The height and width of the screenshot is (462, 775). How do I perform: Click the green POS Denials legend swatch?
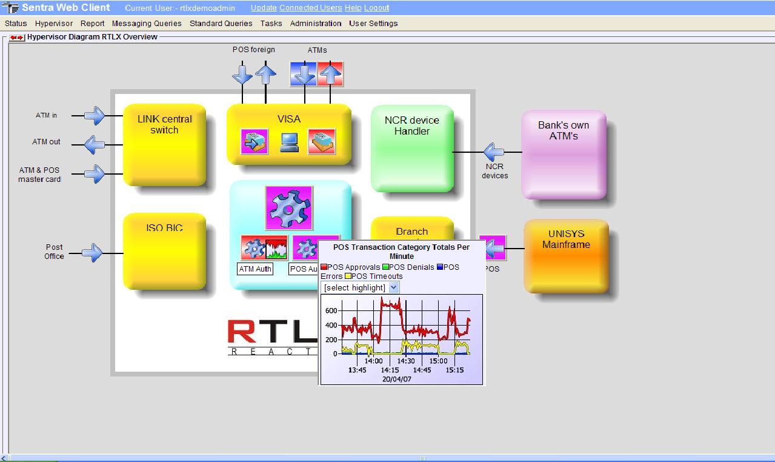click(385, 267)
